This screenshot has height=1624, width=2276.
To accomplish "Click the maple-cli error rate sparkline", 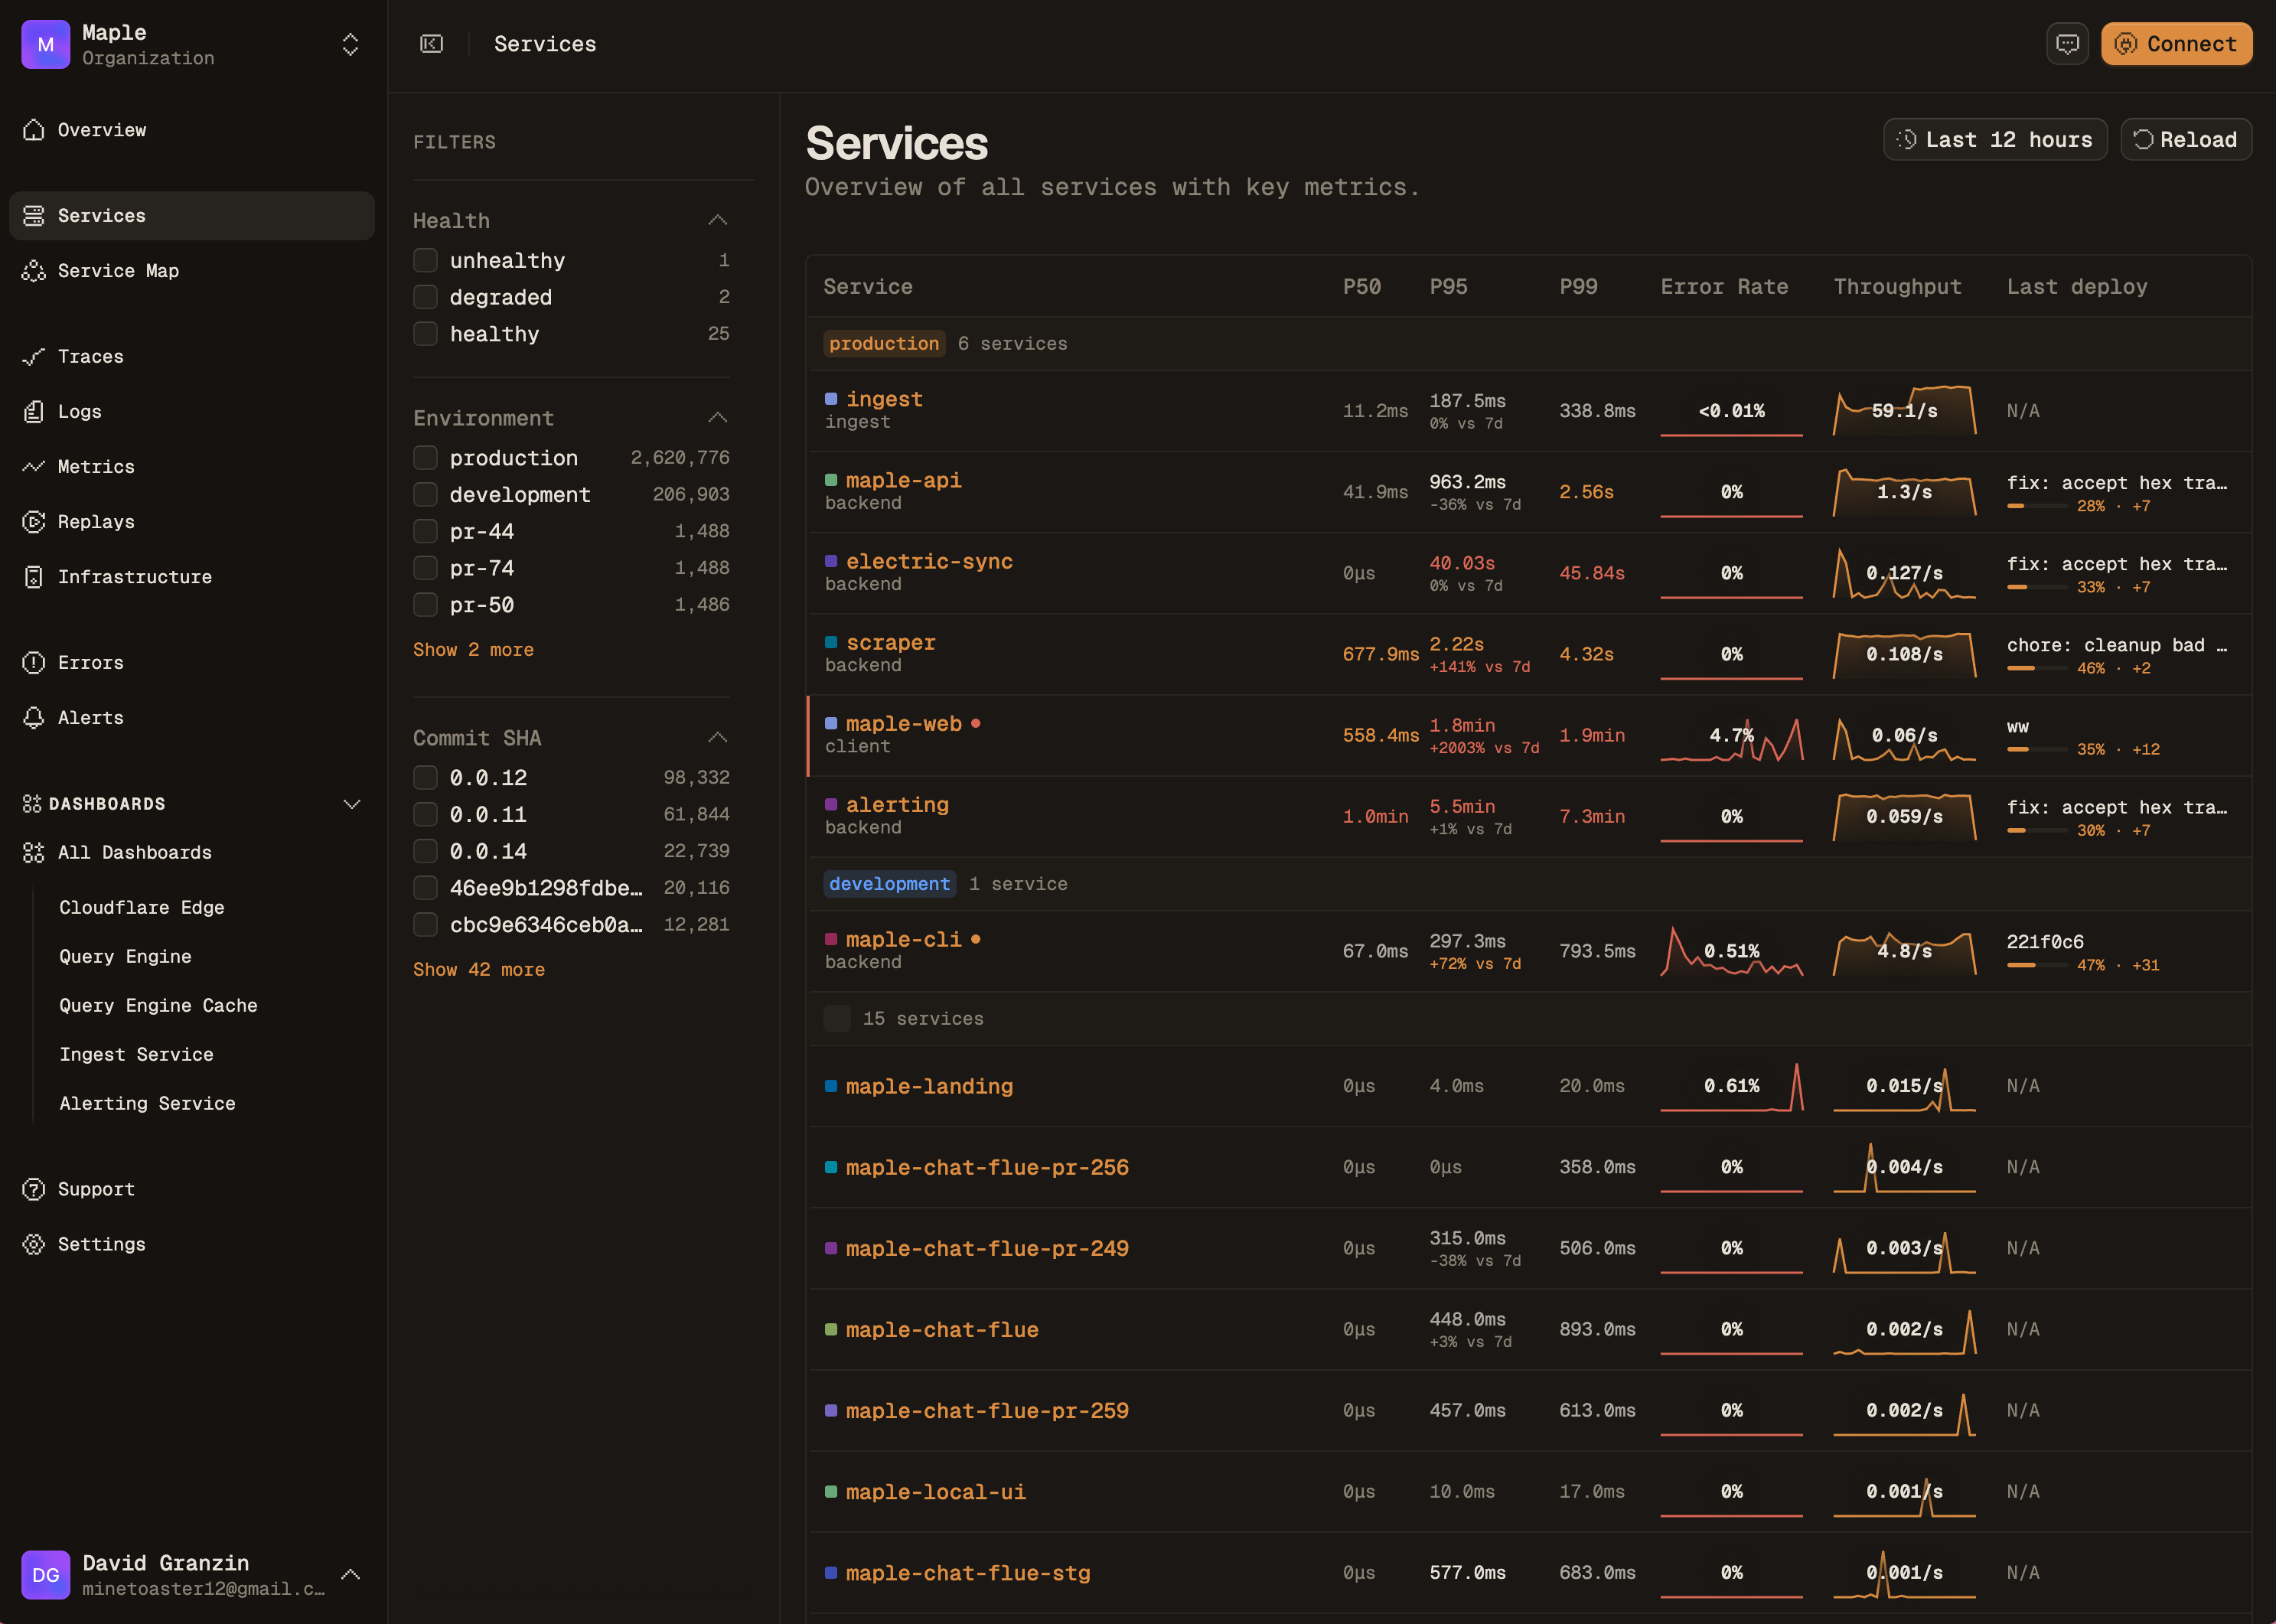I will [1732, 951].
